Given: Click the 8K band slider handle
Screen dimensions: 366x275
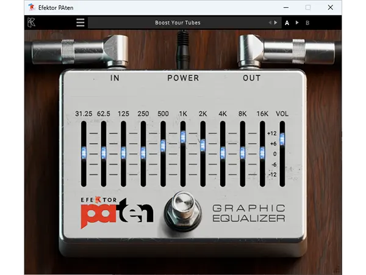Looking at the screenshot, I should pyautogui.click(x=243, y=153).
